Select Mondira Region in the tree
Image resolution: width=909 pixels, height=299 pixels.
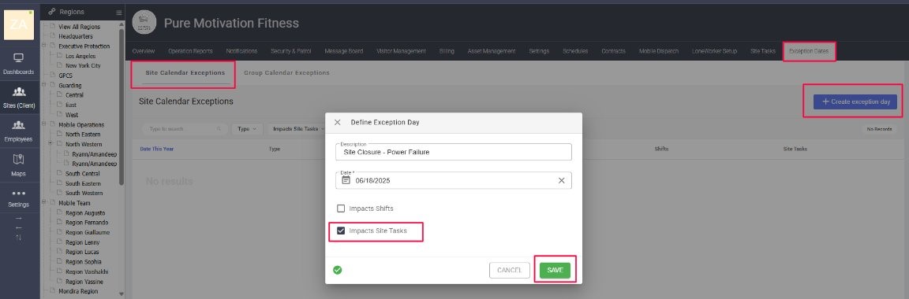click(77, 291)
